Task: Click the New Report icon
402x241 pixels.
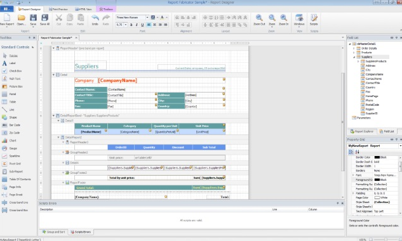Action: tap(7, 17)
